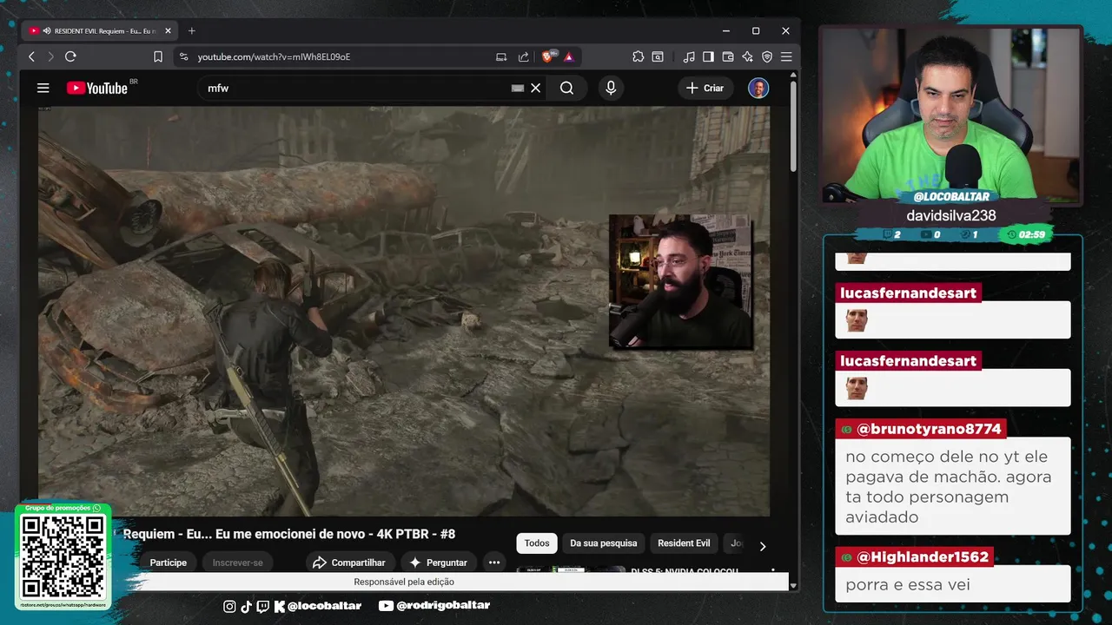The width and height of the screenshot is (1112, 625).
Task: Click the page vertical scrollbar thumb
Action: coord(793,128)
